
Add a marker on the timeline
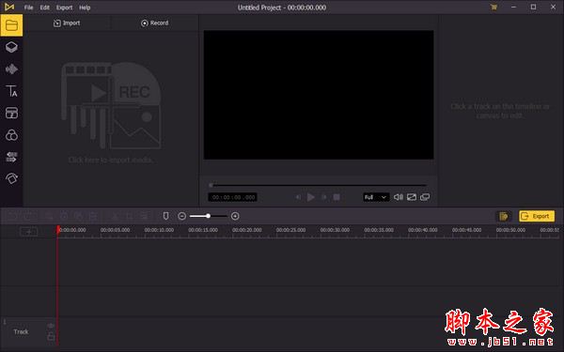pos(165,216)
